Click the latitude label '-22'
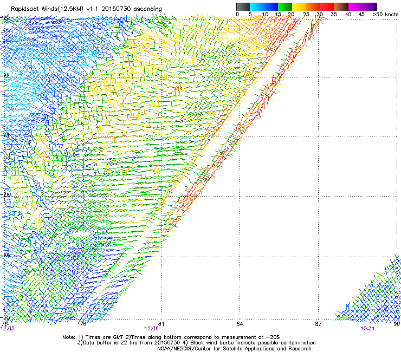Screen dimensions: 401x352 5,75
